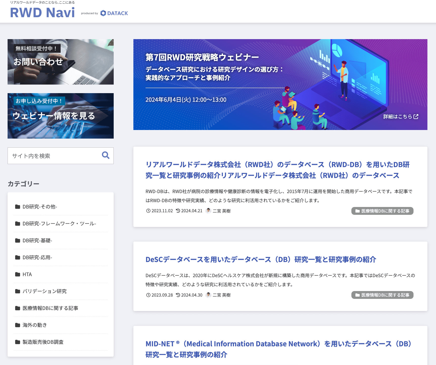Screen dimensions: 436x365
Task: Open the 第7回RWD研究戦略ウェビナー banner
Action: coord(280,85)
